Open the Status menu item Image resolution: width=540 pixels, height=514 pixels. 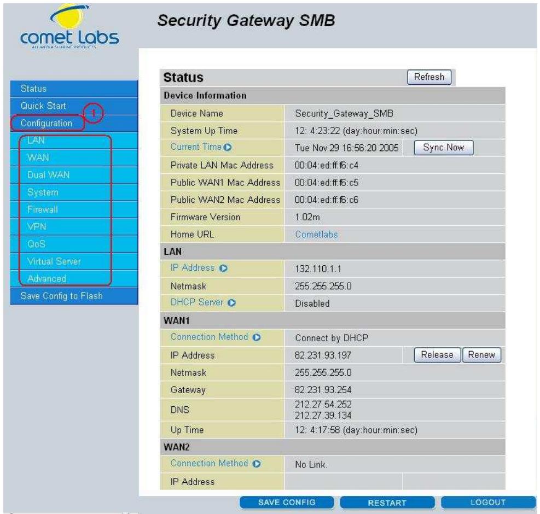(74, 89)
